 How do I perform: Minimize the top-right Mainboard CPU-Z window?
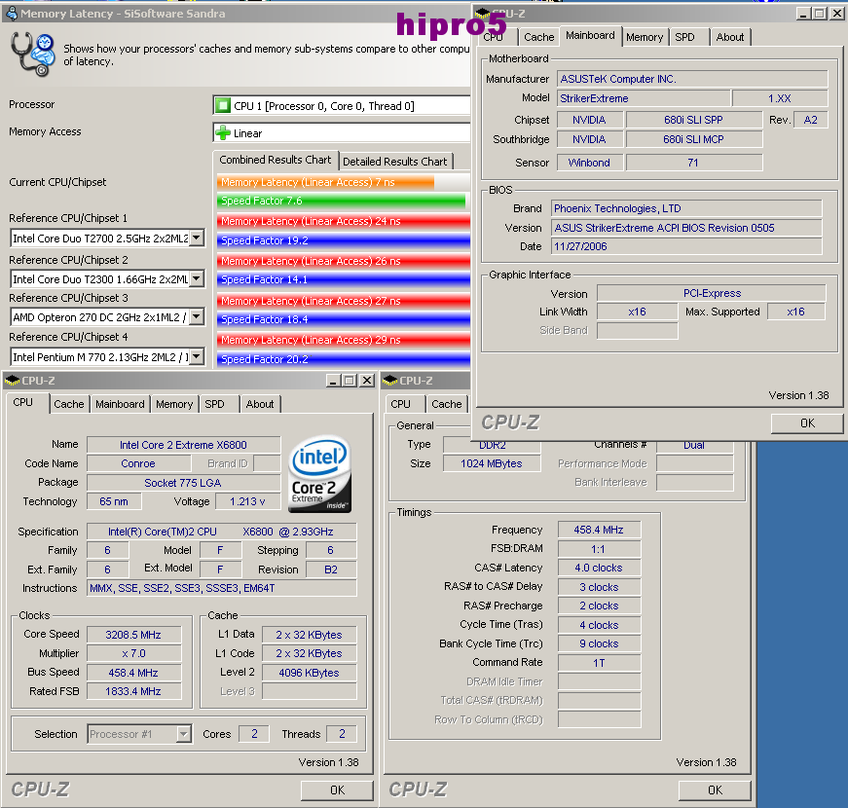pos(803,14)
